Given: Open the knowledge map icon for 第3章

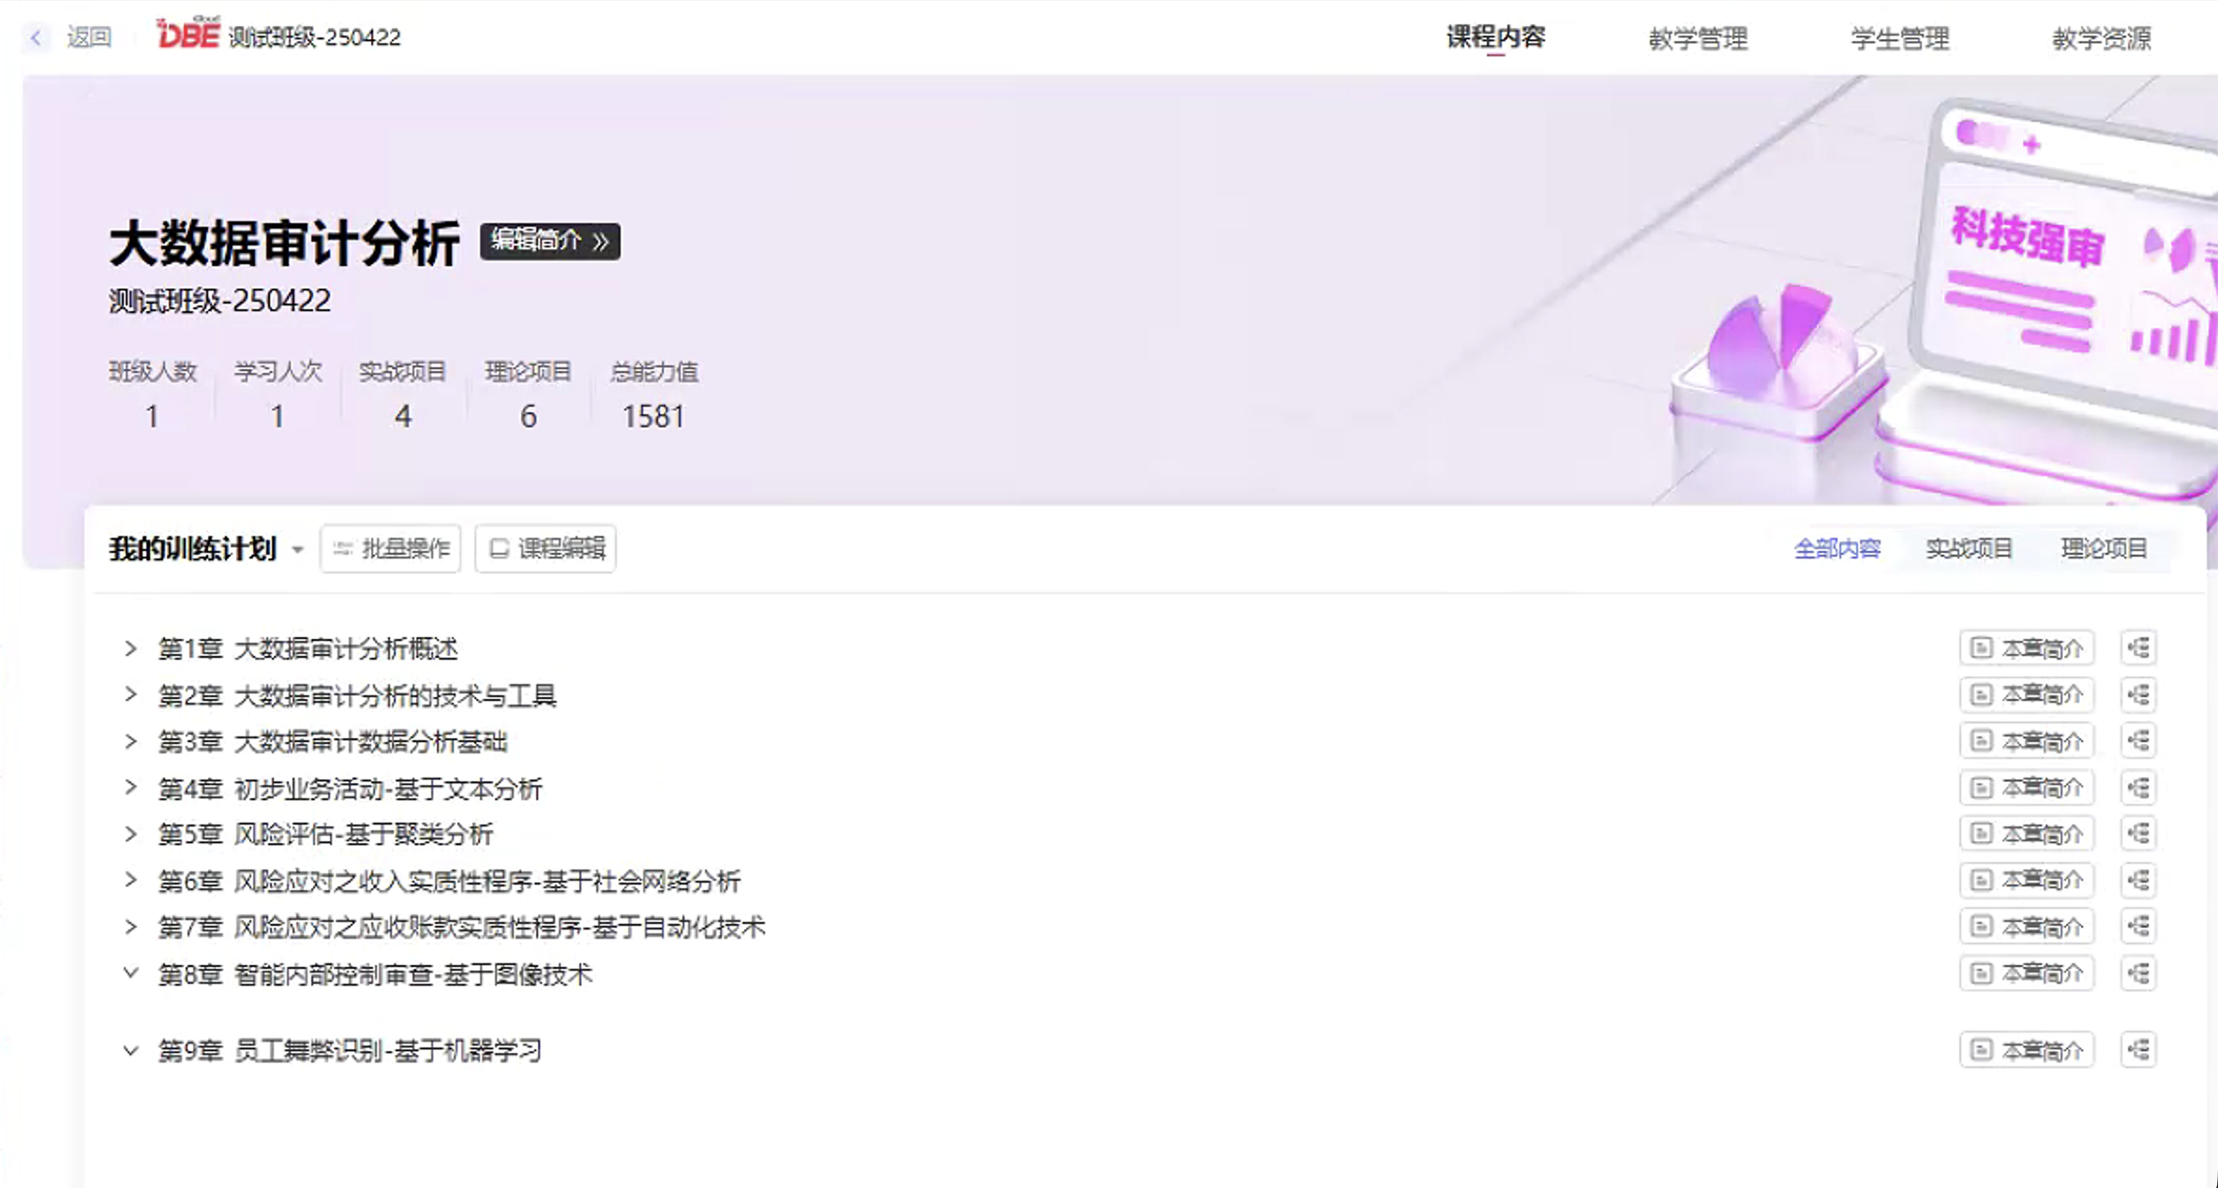Looking at the screenshot, I should [2138, 741].
